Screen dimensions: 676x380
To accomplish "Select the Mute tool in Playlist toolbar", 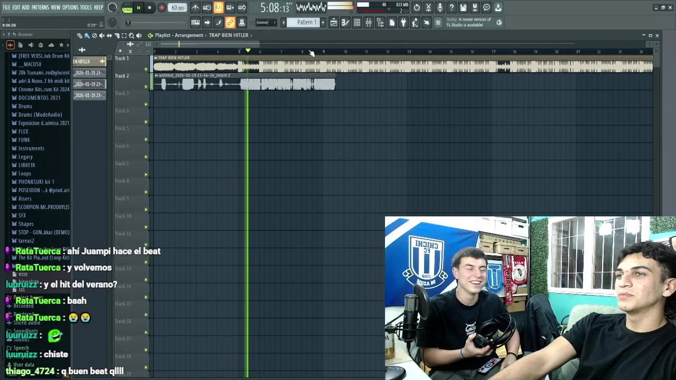I will [x=102, y=35].
